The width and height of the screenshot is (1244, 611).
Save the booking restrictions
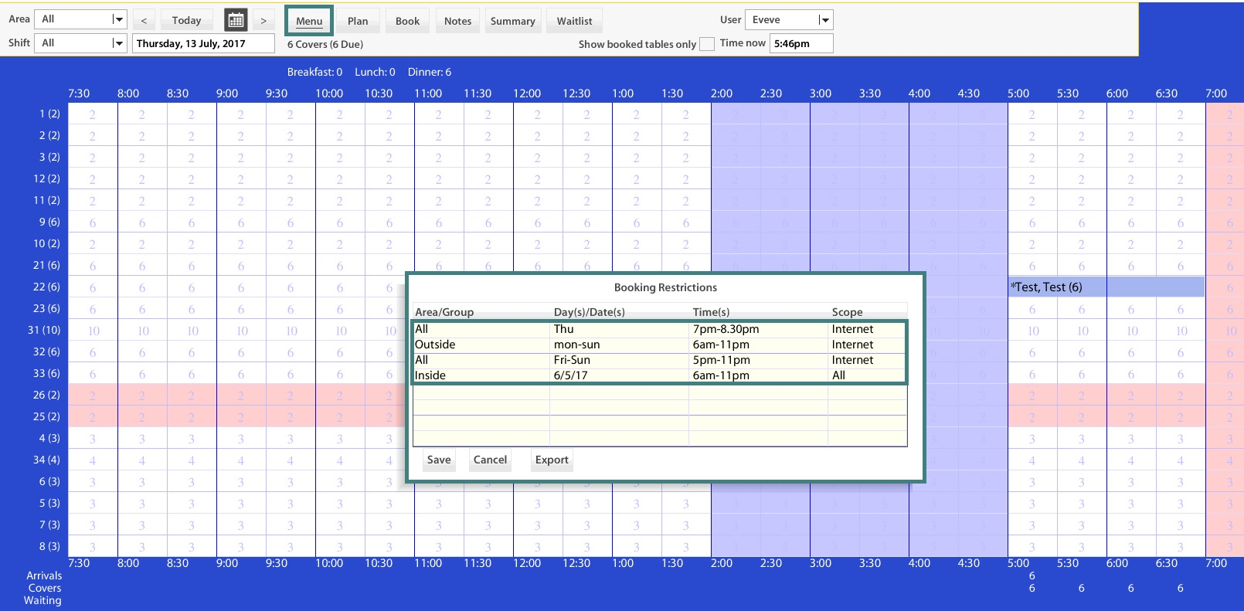coord(439,460)
